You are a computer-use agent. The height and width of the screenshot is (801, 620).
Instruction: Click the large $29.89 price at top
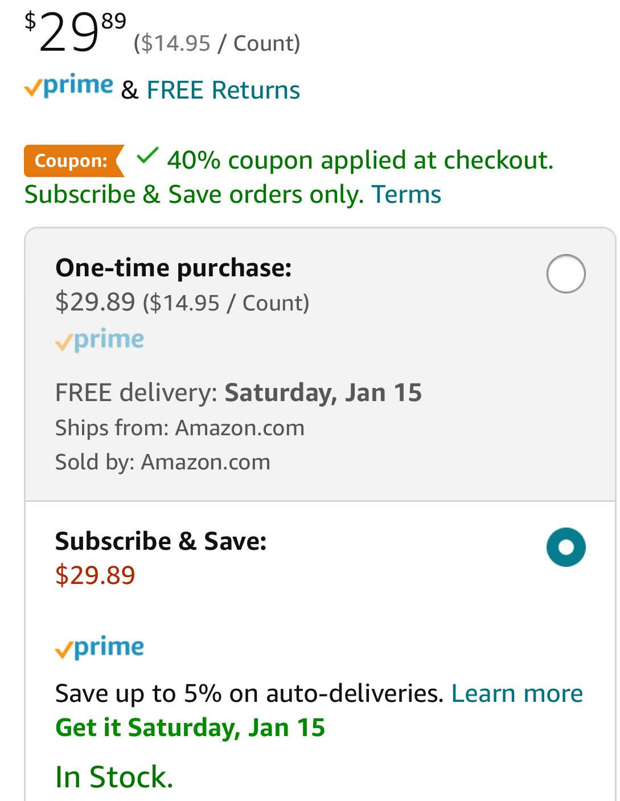tap(75, 33)
